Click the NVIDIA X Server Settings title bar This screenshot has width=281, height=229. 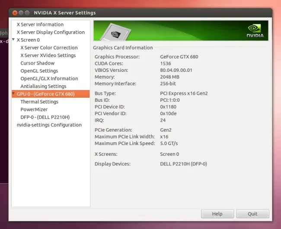point(140,13)
